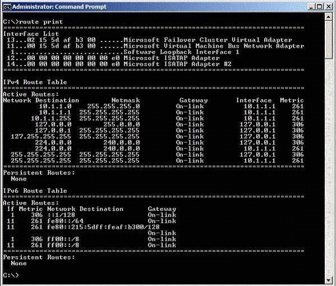This screenshot has width=336, height=286.
Task: Click the 'IPv4 Route Table' heading
Action: pos(35,82)
